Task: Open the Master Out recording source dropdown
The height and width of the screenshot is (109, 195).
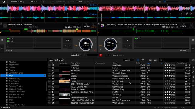Action: click(x=76, y=55)
